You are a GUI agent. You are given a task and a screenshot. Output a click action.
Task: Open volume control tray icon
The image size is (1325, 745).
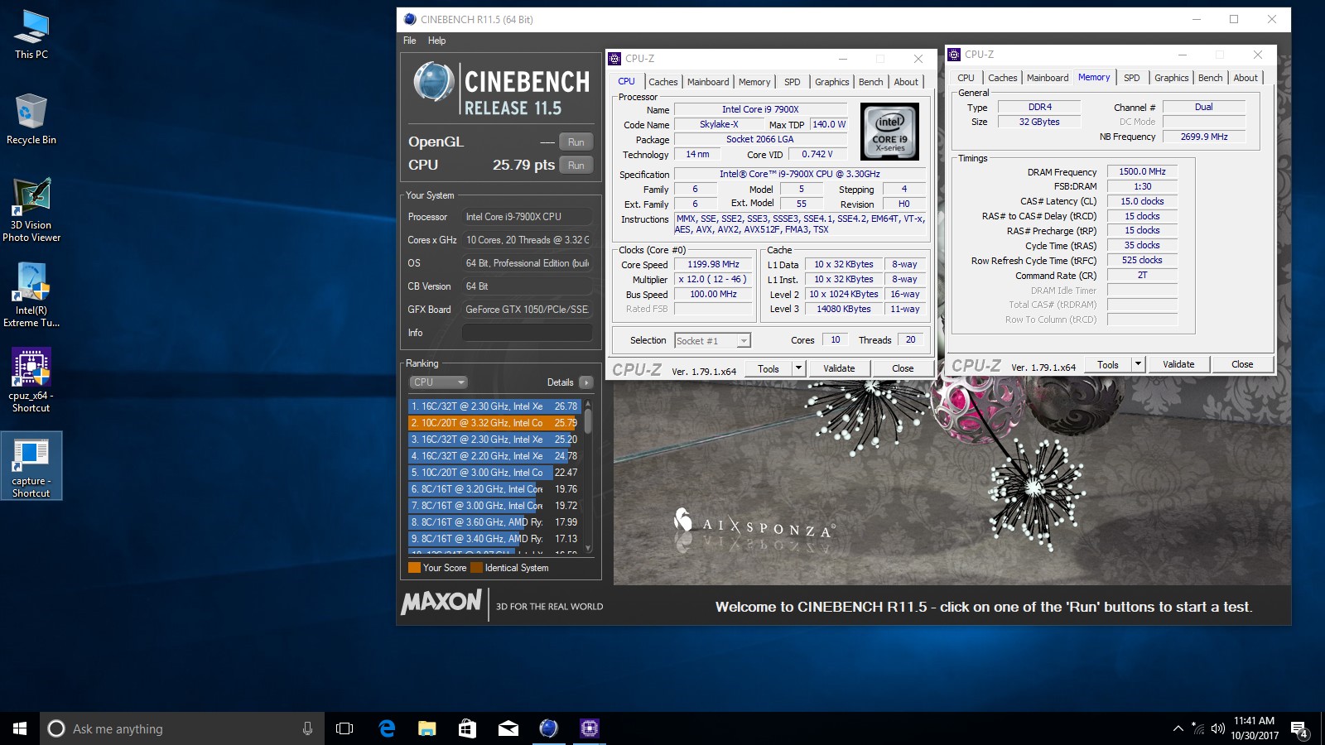[x=1217, y=728]
